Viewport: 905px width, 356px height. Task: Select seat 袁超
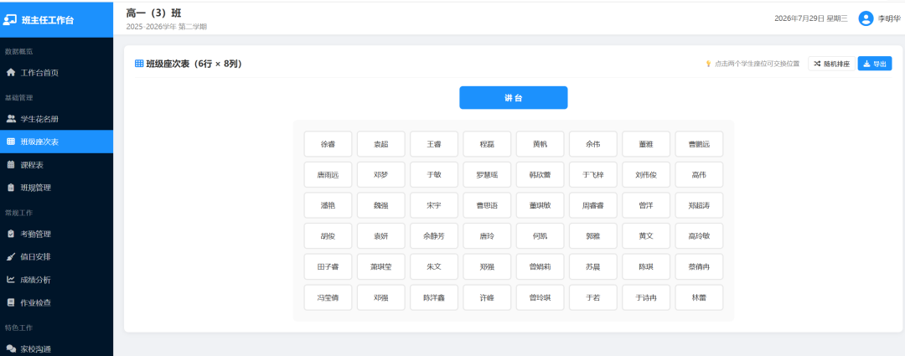click(x=381, y=144)
